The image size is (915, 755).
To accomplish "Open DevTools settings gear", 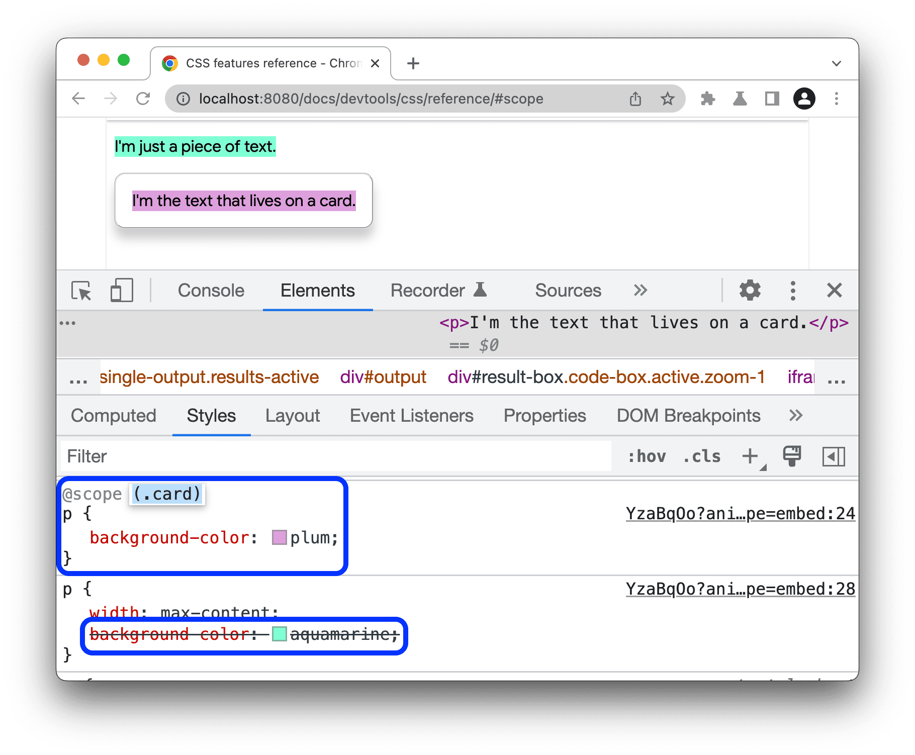I will (x=750, y=291).
